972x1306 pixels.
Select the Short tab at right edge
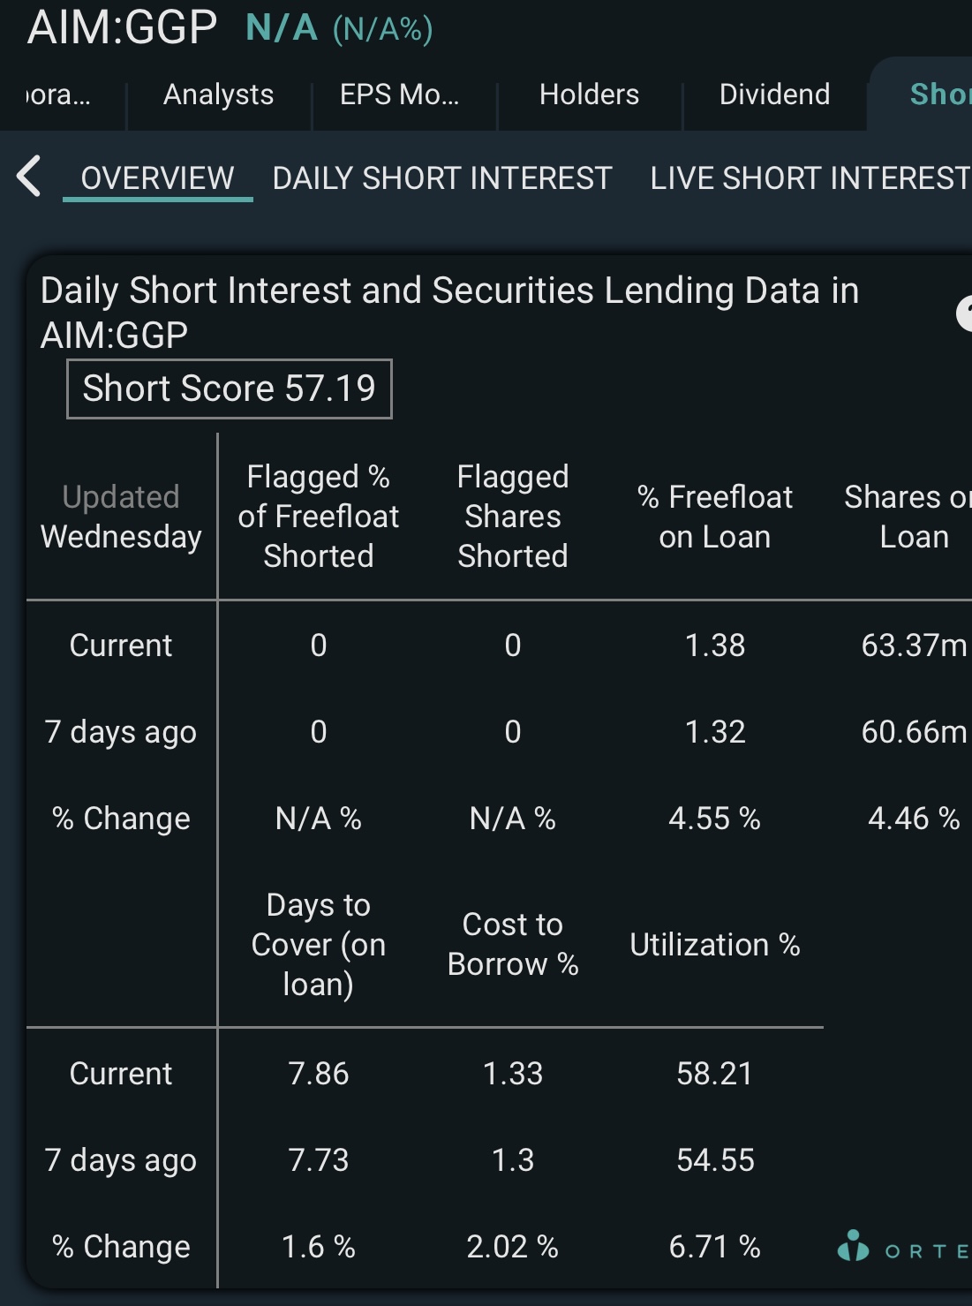click(x=940, y=94)
